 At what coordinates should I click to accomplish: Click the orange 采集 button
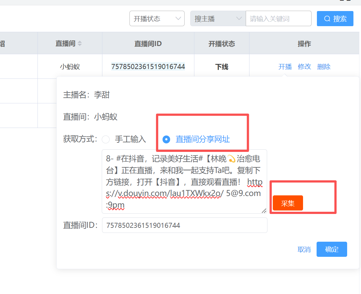pyautogui.click(x=288, y=203)
